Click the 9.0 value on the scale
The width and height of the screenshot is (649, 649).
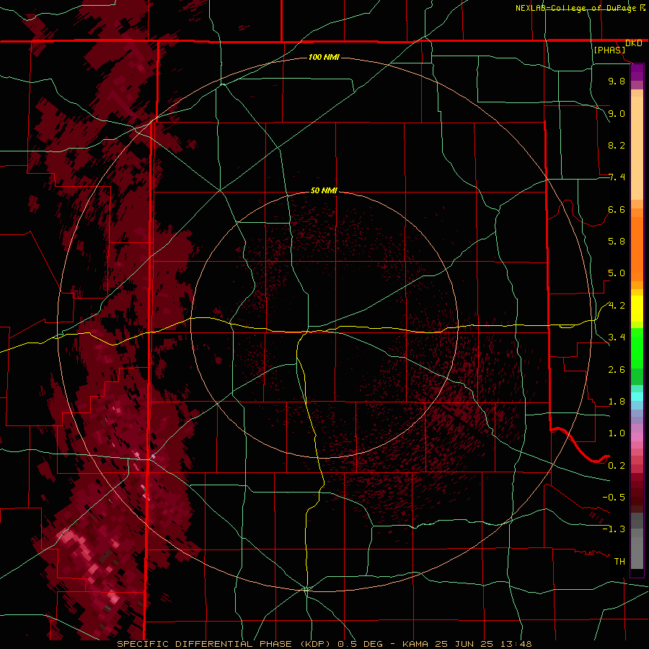pos(617,113)
